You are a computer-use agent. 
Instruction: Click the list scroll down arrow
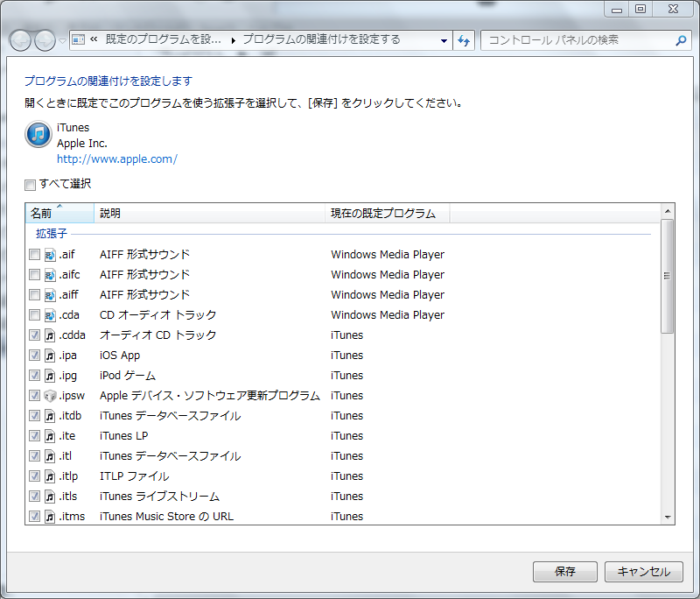[668, 518]
